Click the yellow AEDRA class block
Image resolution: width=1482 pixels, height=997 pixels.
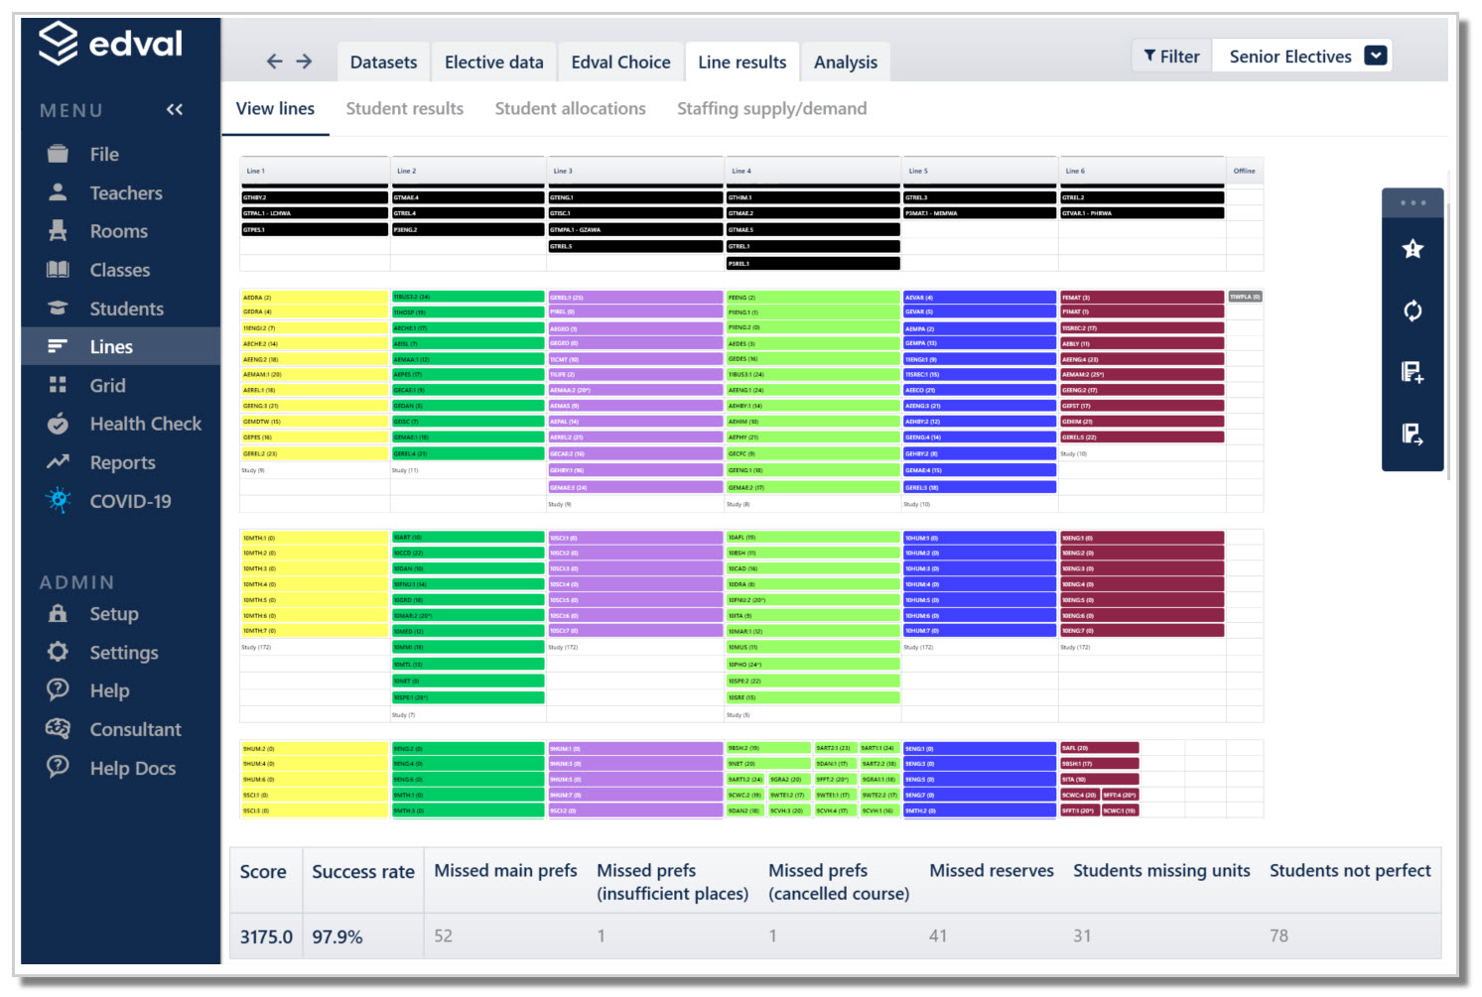(x=315, y=297)
